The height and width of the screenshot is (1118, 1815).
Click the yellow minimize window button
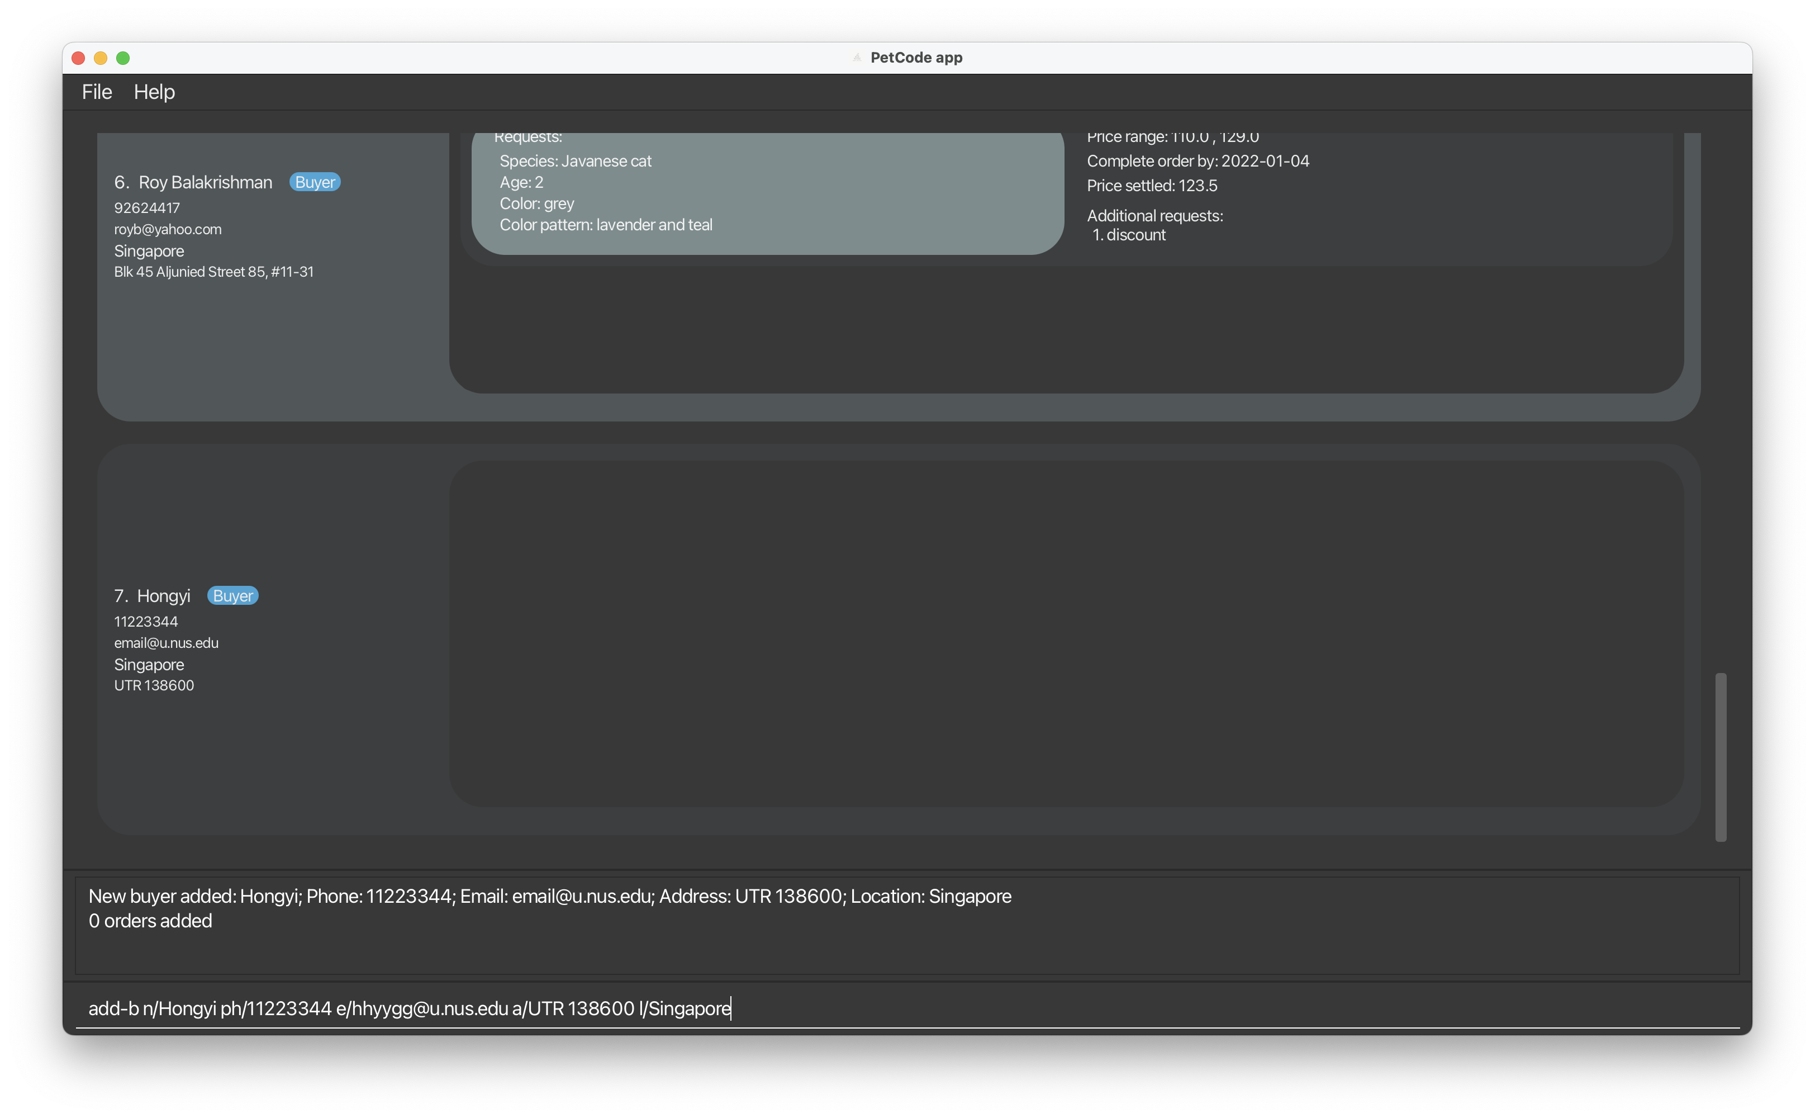[x=101, y=58]
